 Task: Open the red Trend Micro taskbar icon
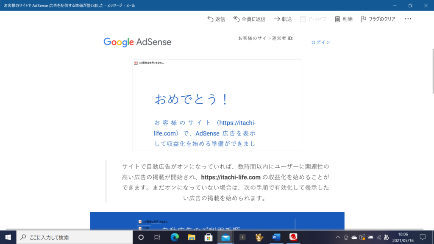(293, 237)
